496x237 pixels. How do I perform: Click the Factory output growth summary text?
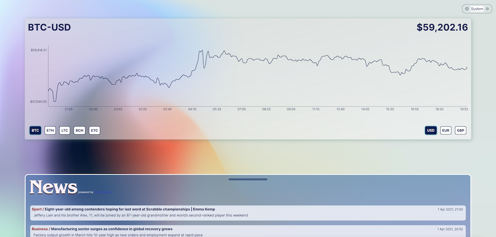pos(118,235)
